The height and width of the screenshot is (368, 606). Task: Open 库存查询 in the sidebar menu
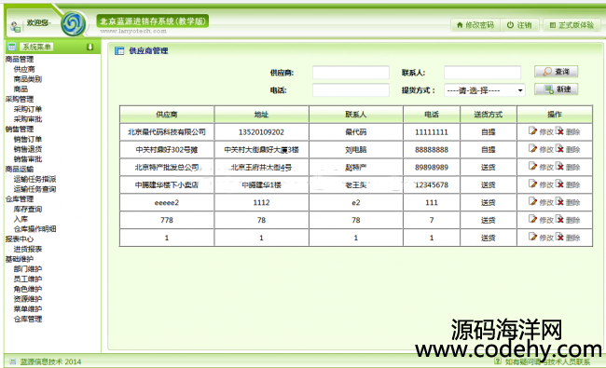[x=28, y=209]
